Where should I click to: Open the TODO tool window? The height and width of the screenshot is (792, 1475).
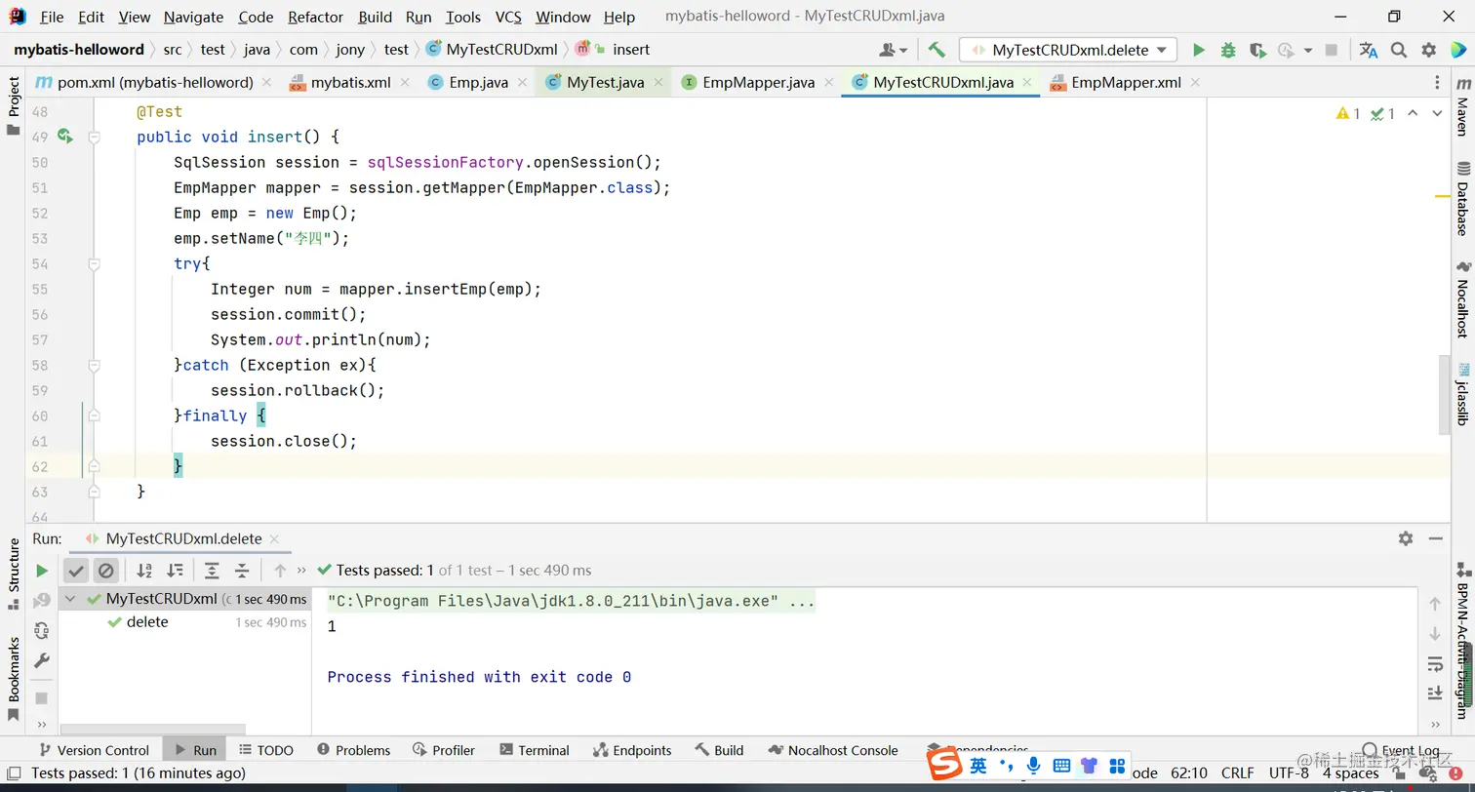[x=265, y=750]
